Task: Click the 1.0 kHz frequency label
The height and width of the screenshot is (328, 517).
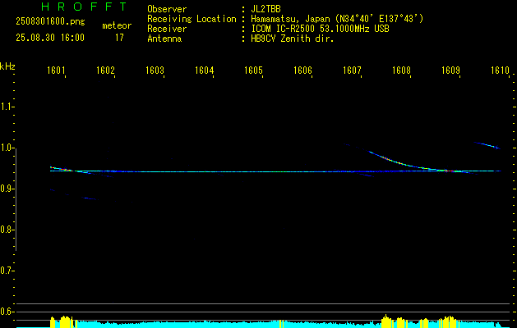Action: (x=7, y=148)
